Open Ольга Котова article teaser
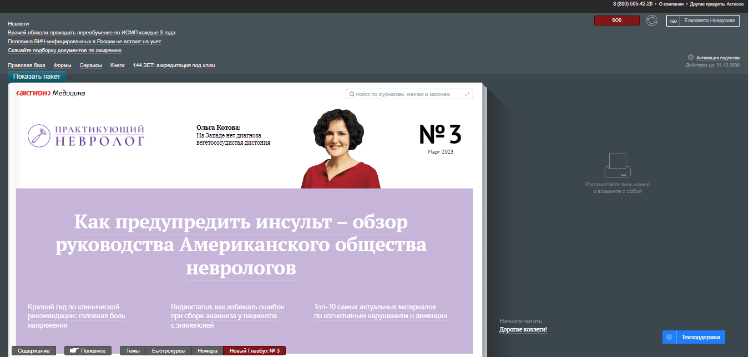 click(233, 135)
